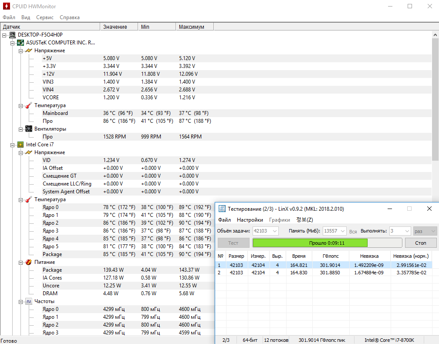This screenshot has width=439, height=344.
Task: Click the scrollbar up arrow in HWMonitor
Action: (x=435, y=35)
